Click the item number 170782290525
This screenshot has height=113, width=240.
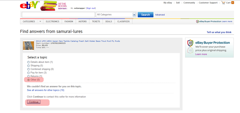pyautogui.click(x=58, y=43)
